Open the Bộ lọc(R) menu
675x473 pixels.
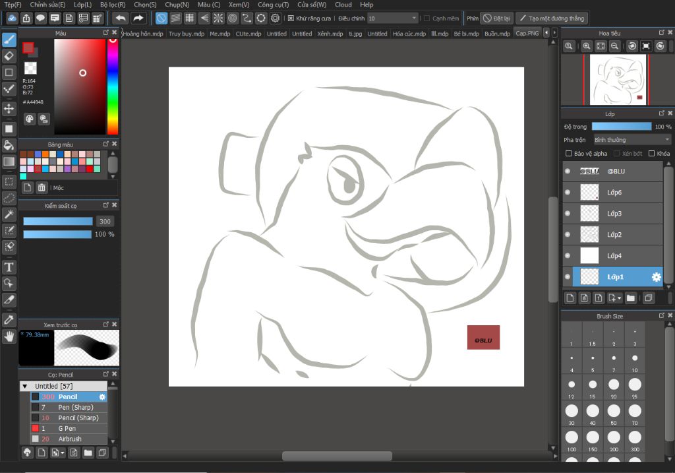(x=113, y=5)
